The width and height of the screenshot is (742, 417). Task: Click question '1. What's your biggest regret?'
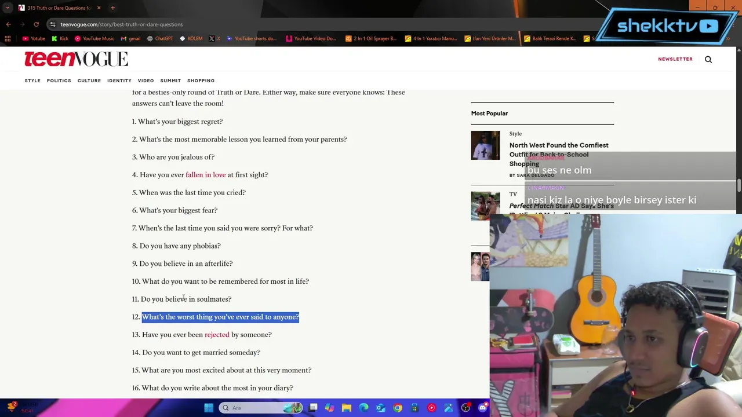coord(177,122)
